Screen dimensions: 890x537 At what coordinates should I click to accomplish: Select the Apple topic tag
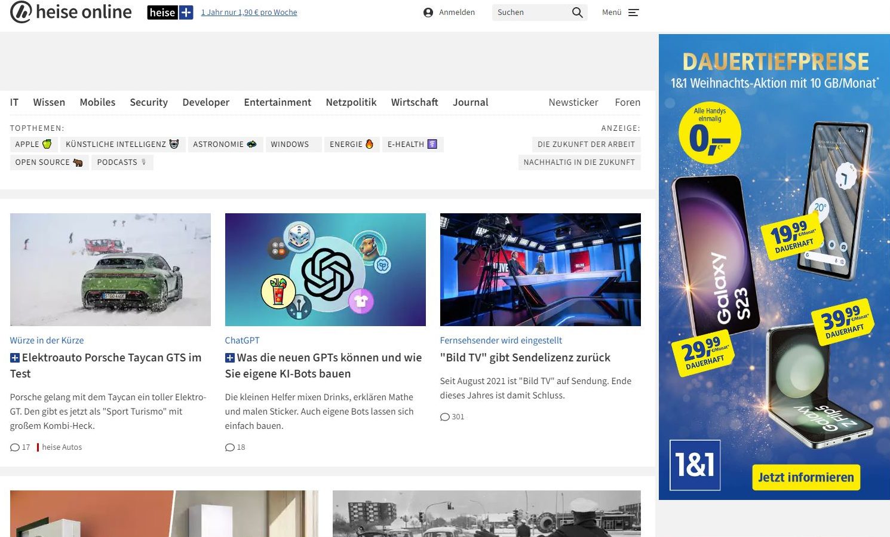point(33,145)
